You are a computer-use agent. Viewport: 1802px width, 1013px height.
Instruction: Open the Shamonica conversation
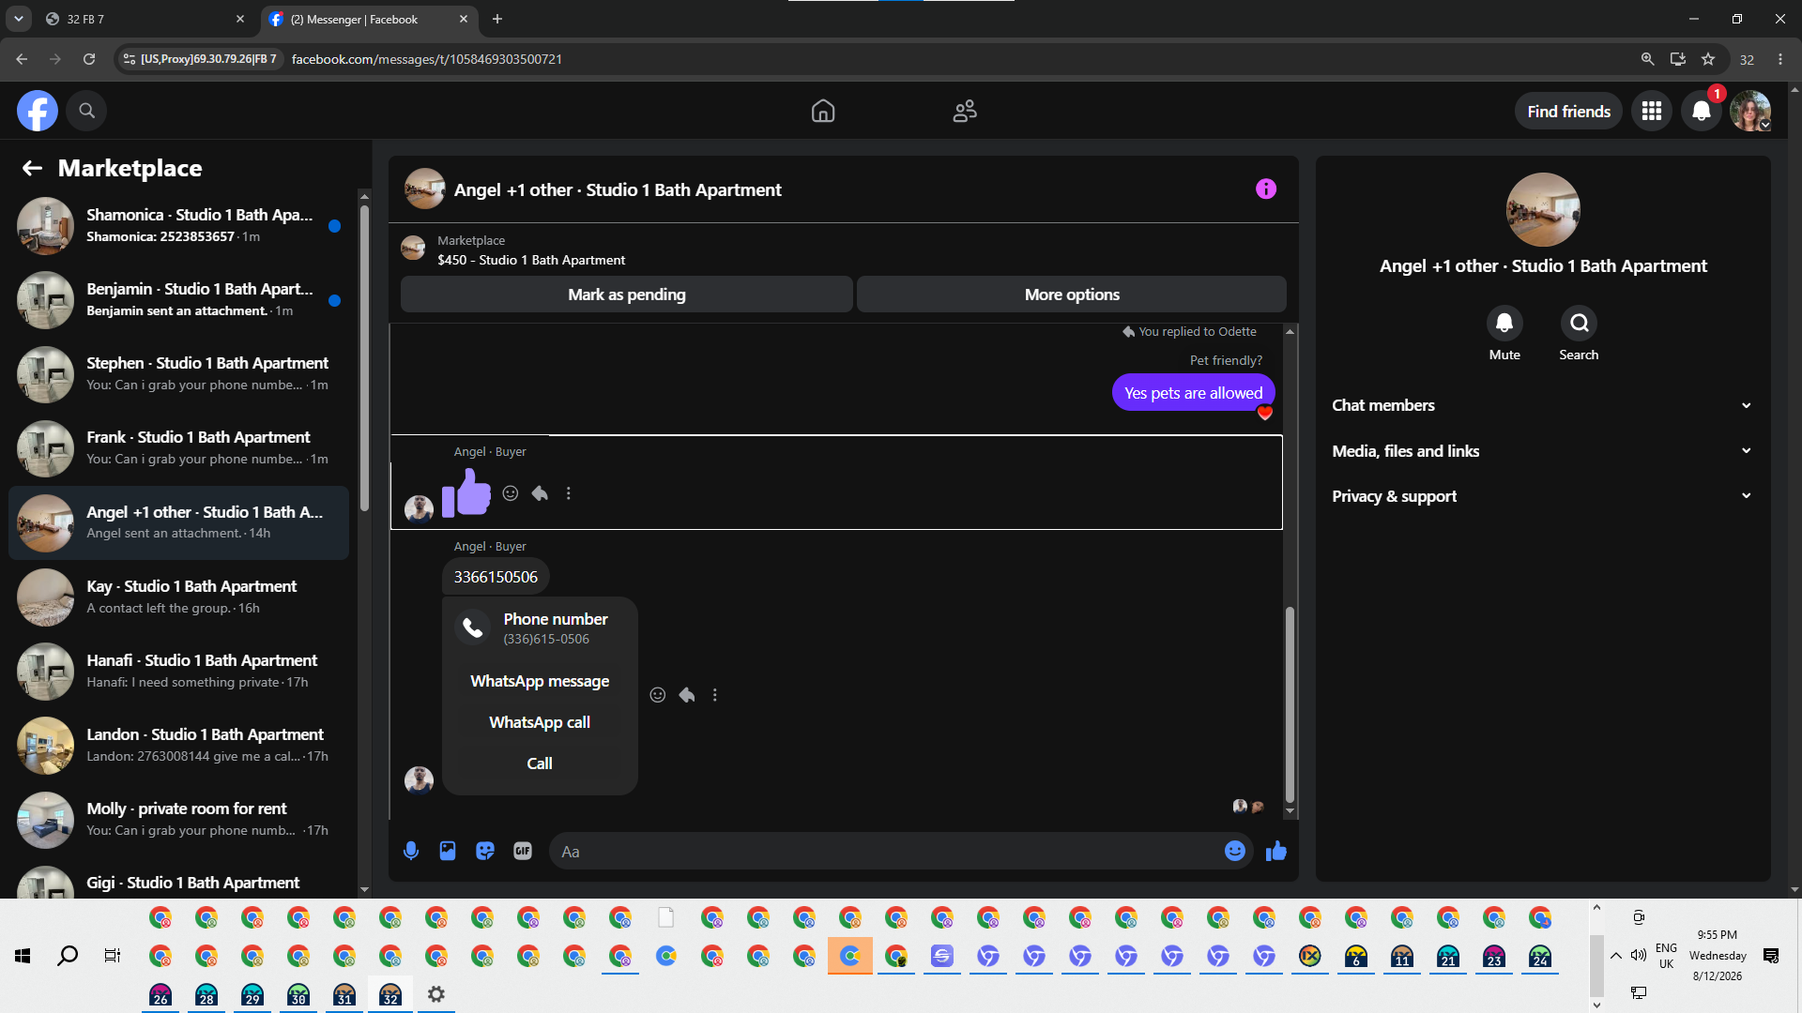coord(178,225)
